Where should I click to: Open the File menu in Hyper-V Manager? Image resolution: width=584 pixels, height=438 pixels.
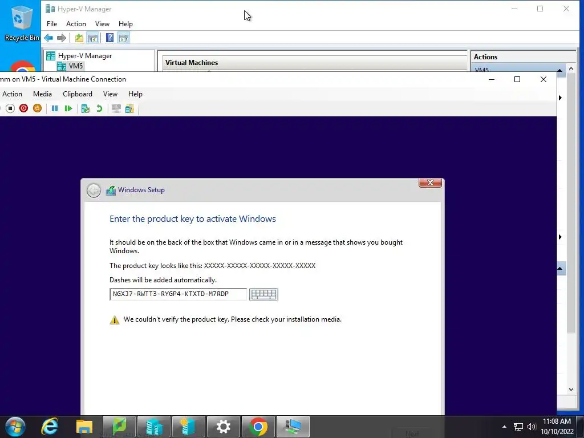[52, 24]
